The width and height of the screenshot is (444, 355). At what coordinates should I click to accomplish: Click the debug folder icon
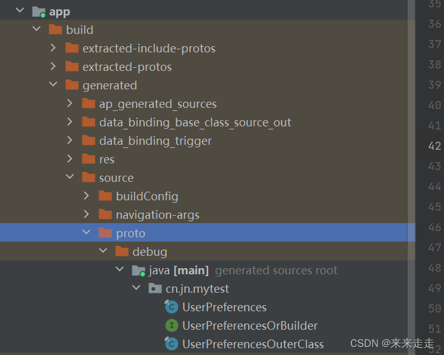(x=122, y=251)
